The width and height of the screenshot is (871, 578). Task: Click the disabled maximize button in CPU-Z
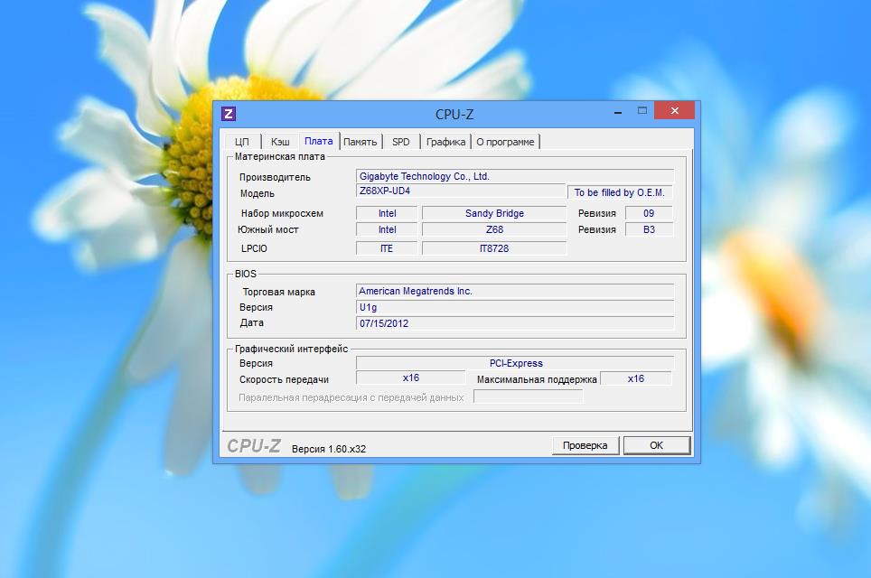coord(642,110)
